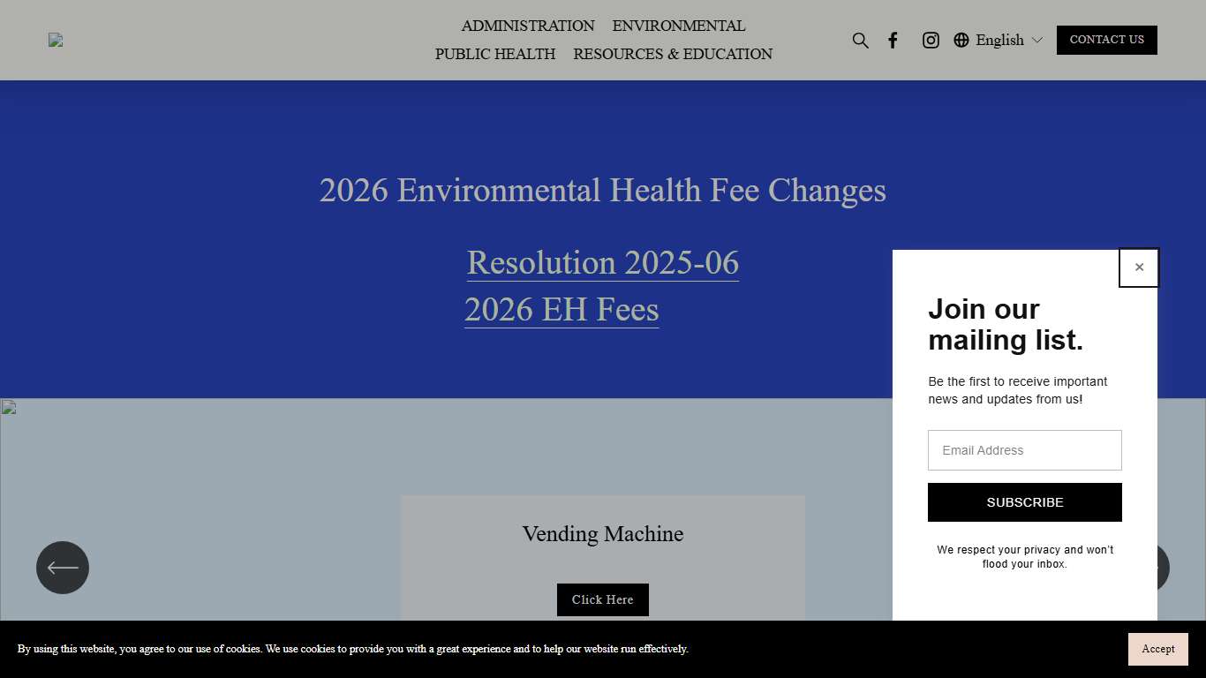Select the Public Health menu item
The height and width of the screenshot is (678, 1206).
[x=495, y=54]
